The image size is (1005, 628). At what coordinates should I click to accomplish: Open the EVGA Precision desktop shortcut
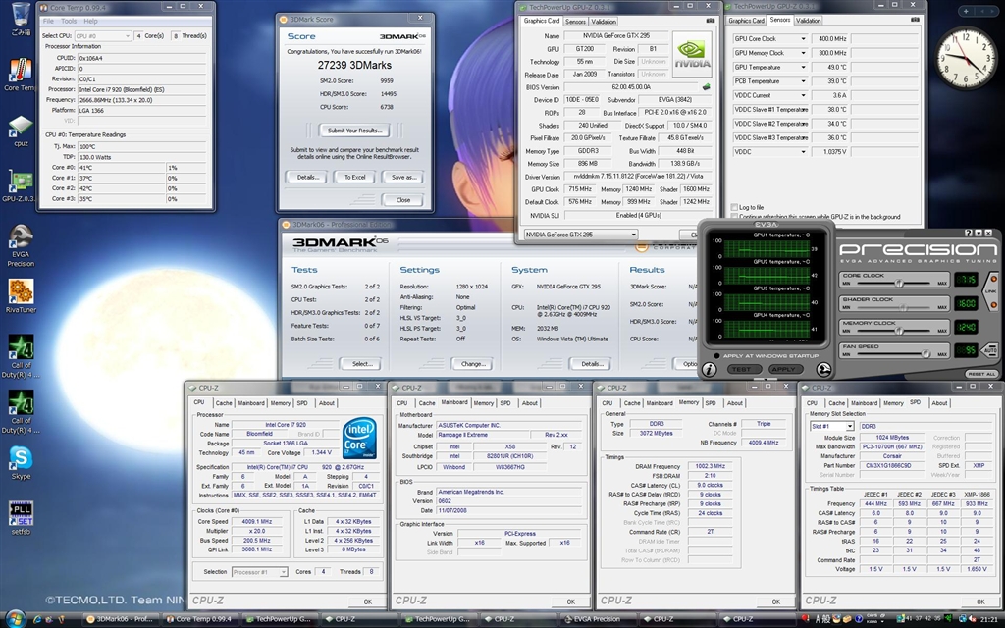[20, 237]
